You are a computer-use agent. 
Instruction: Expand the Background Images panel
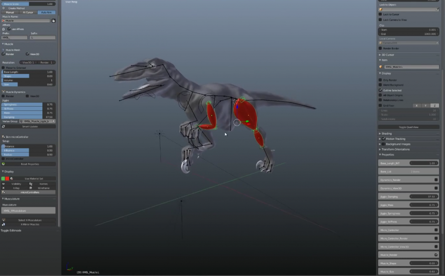click(380, 144)
